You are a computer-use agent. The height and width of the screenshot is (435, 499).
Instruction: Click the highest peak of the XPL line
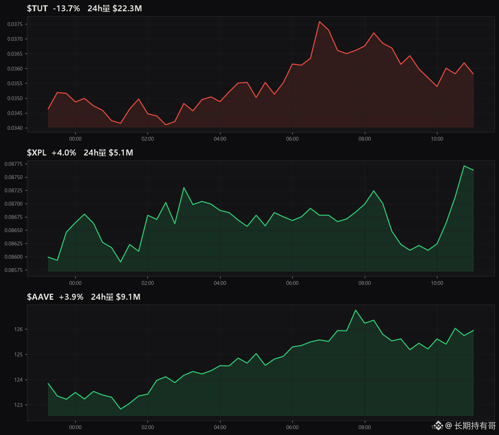[464, 166]
